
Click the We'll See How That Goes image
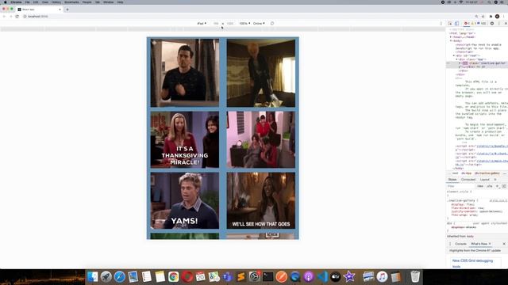pyautogui.click(x=261, y=200)
